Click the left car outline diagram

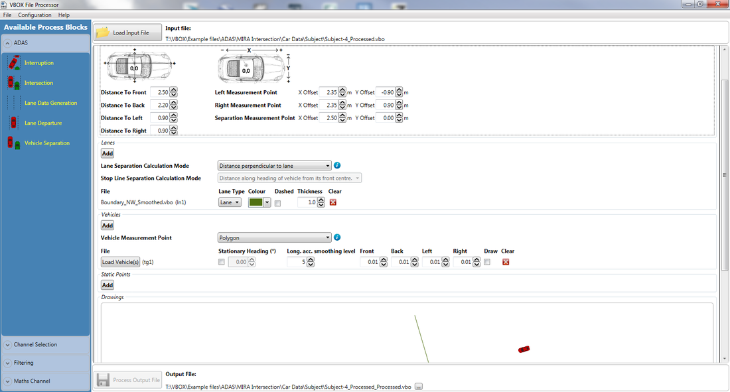coord(139,66)
